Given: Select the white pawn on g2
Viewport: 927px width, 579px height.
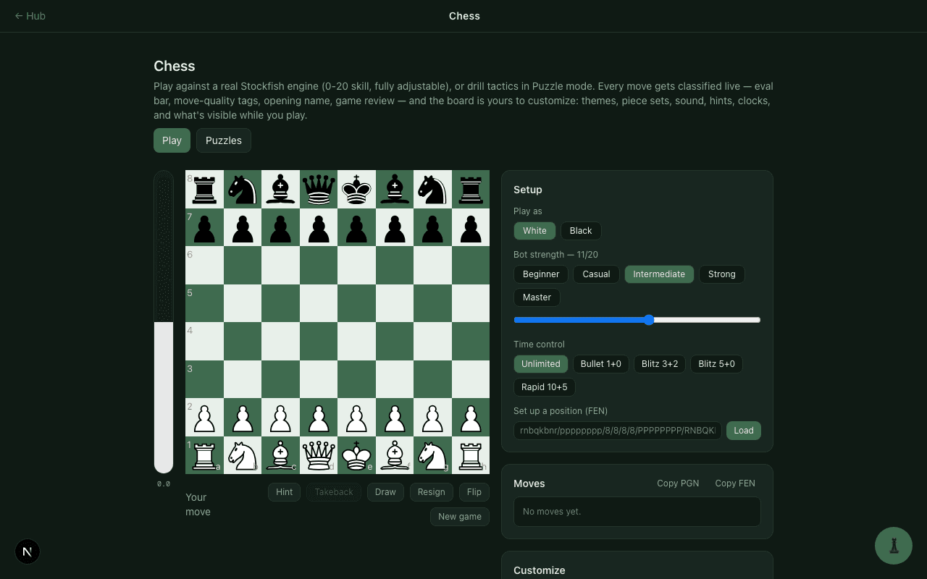Looking at the screenshot, I should [x=432, y=417].
